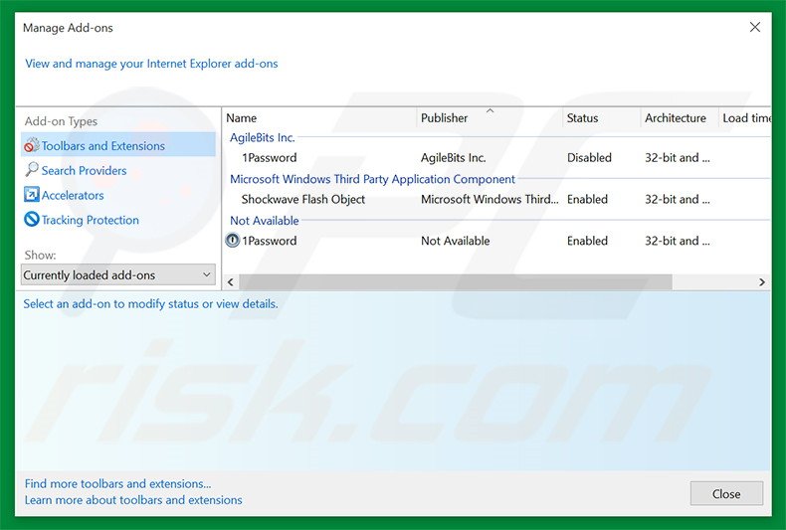Click scroll right arrow of horizontal scrollbar
This screenshot has width=786, height=530.
(x=762, y=282)
